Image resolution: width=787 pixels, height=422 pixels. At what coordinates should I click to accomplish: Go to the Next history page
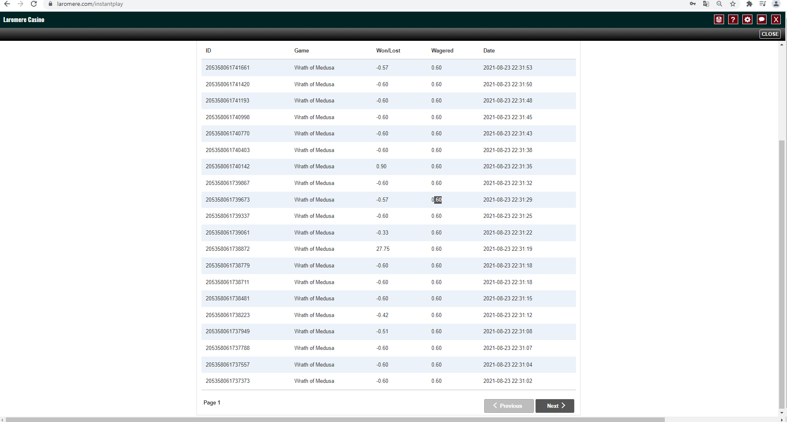(x=555, y=406)
